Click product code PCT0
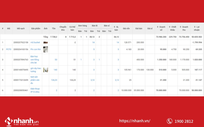Screen dimensions: 204x127 coord(9,49)
